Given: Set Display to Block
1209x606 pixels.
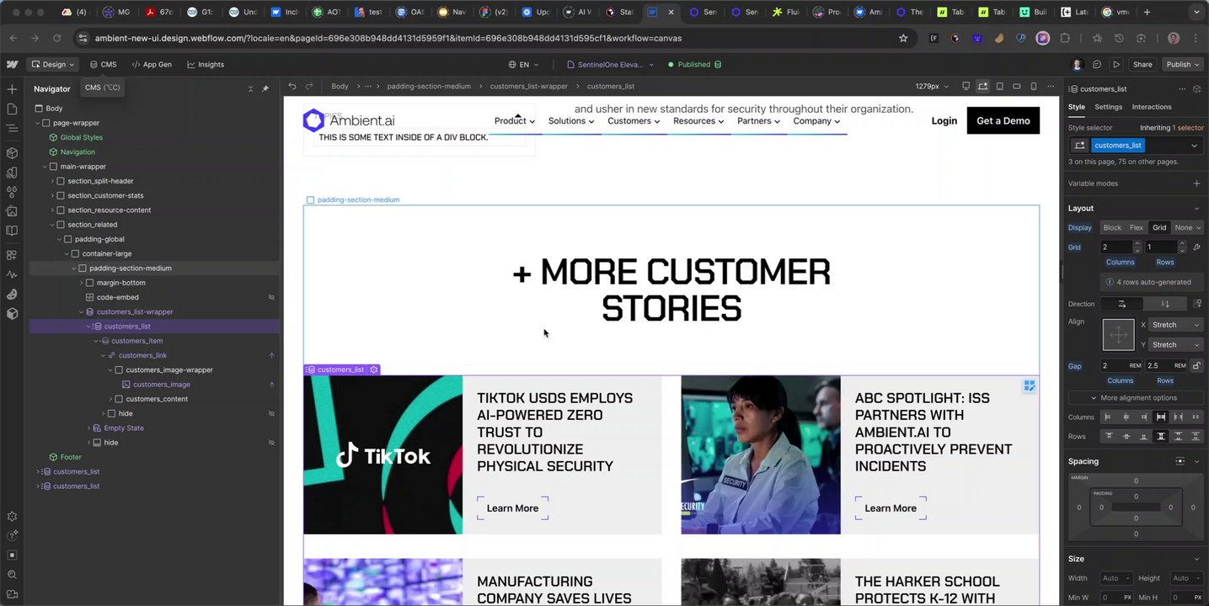Looking at the screenshot, I should click(1112, 227).
